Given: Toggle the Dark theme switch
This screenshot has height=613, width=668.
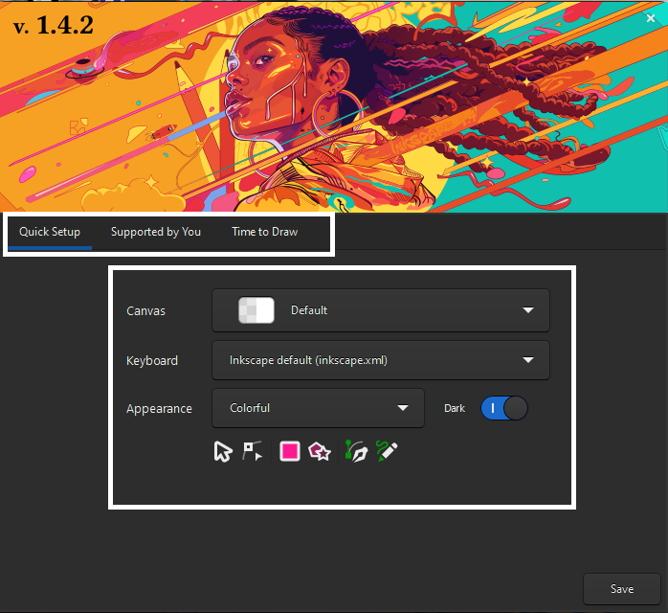Looking at the screenshot, I should coord(504,408).
